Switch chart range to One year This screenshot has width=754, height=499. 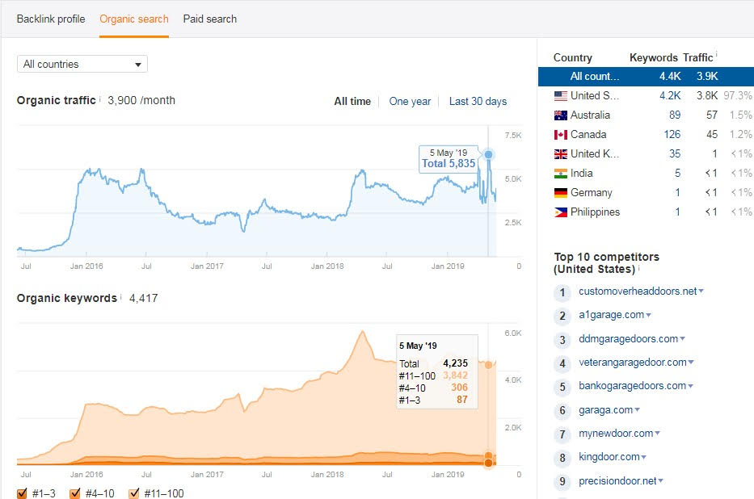pyautogui.click(x=411, y=102)
